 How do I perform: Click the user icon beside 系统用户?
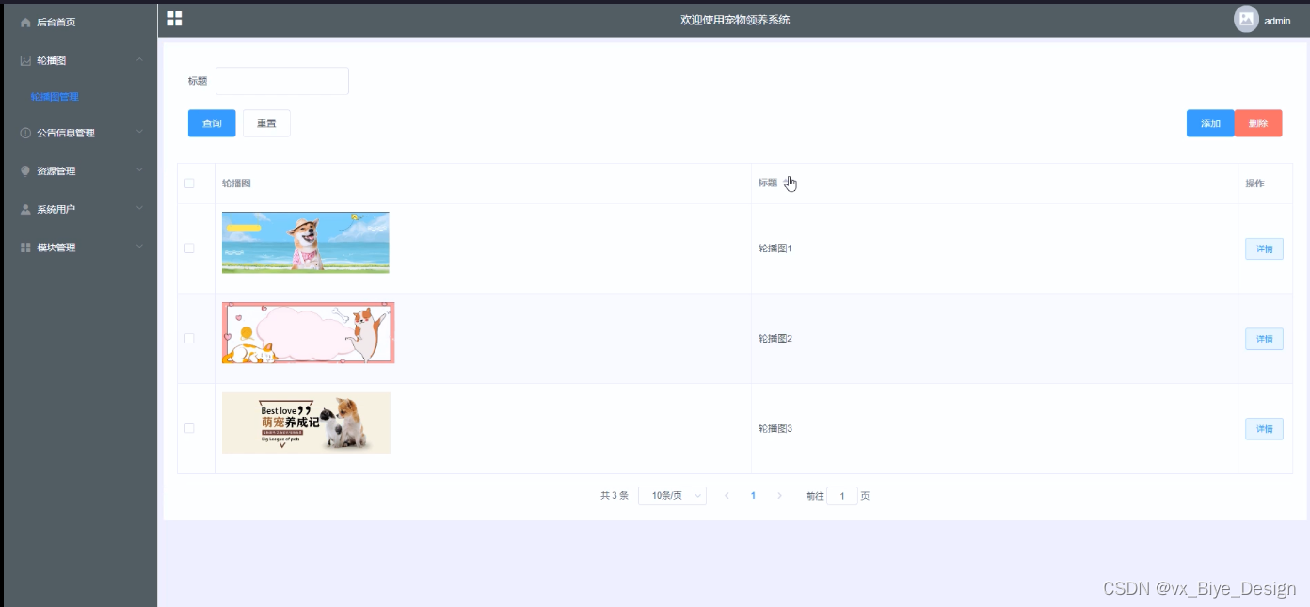(x=25, y=210)
